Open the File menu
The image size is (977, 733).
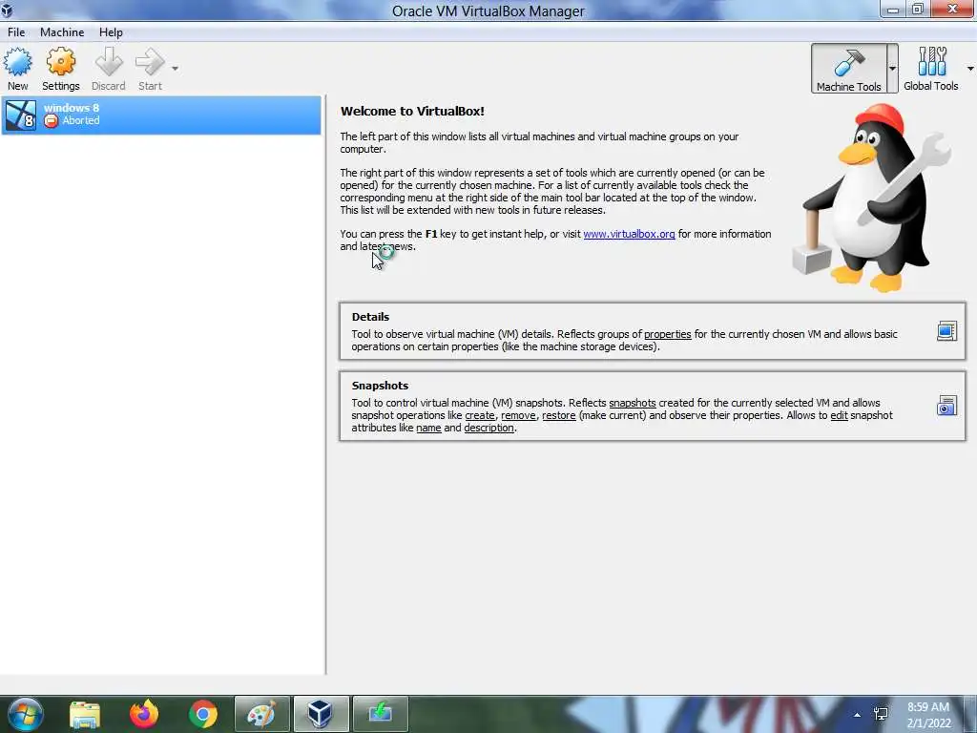pos(16,32)
